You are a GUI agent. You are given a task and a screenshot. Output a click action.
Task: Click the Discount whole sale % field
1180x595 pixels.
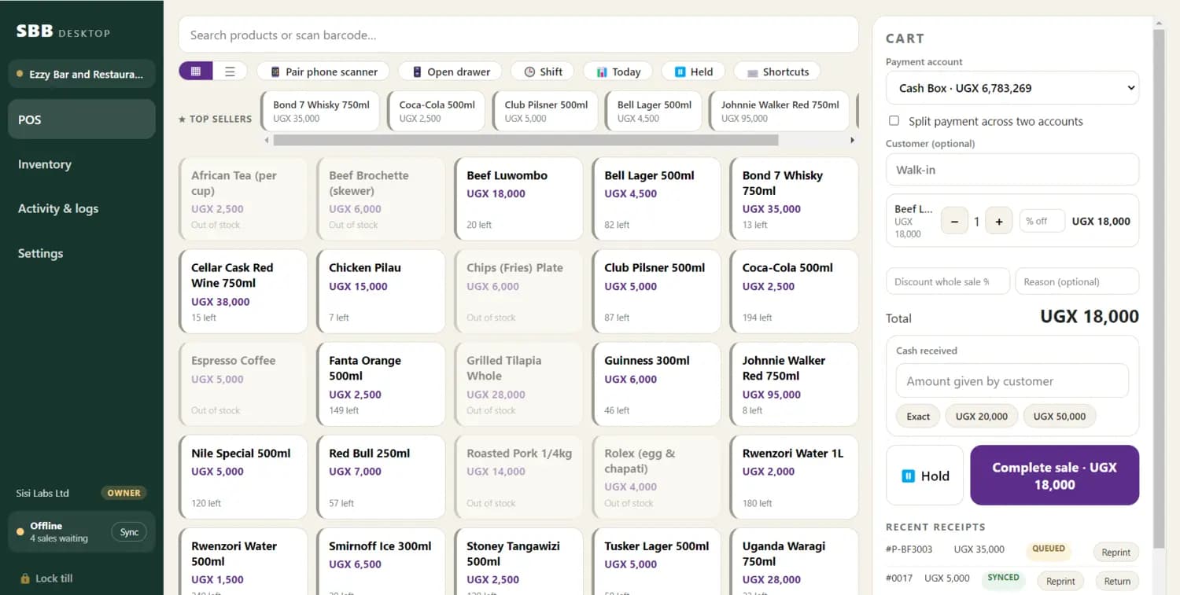click(x=948, y=281)
